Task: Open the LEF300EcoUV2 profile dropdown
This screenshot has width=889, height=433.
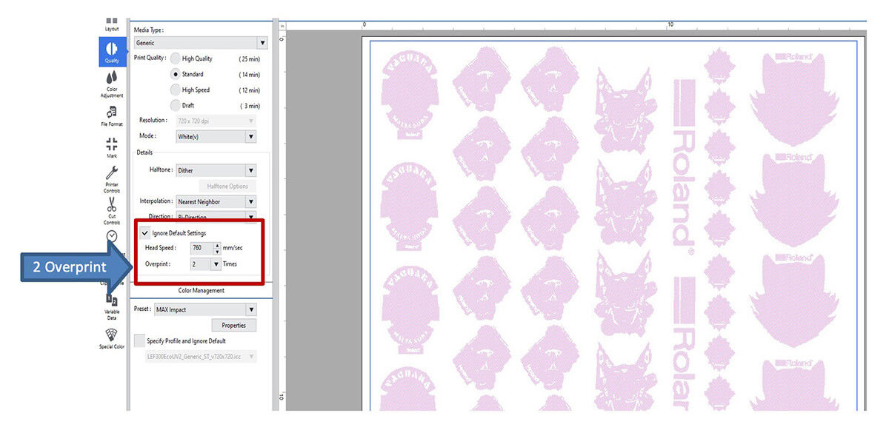Action: click(202, 356)
